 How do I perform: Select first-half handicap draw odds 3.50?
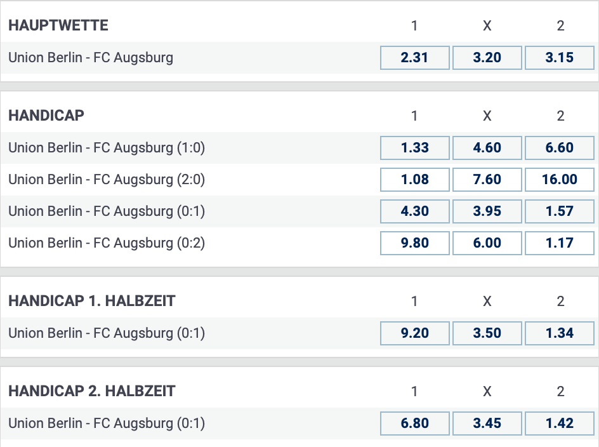487,333
